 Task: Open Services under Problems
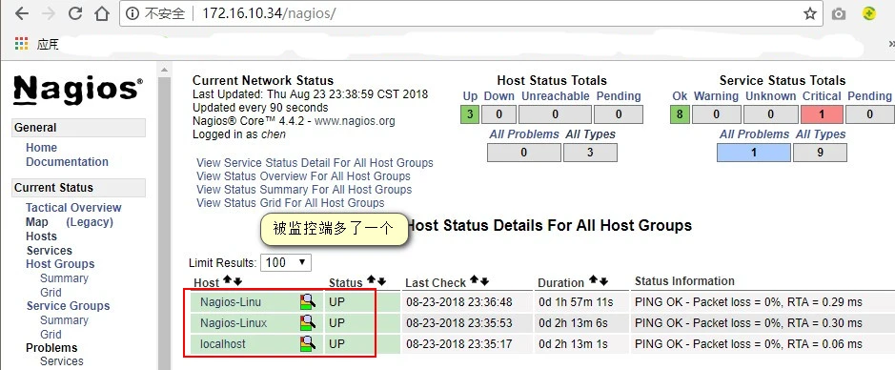pos(62,360)
